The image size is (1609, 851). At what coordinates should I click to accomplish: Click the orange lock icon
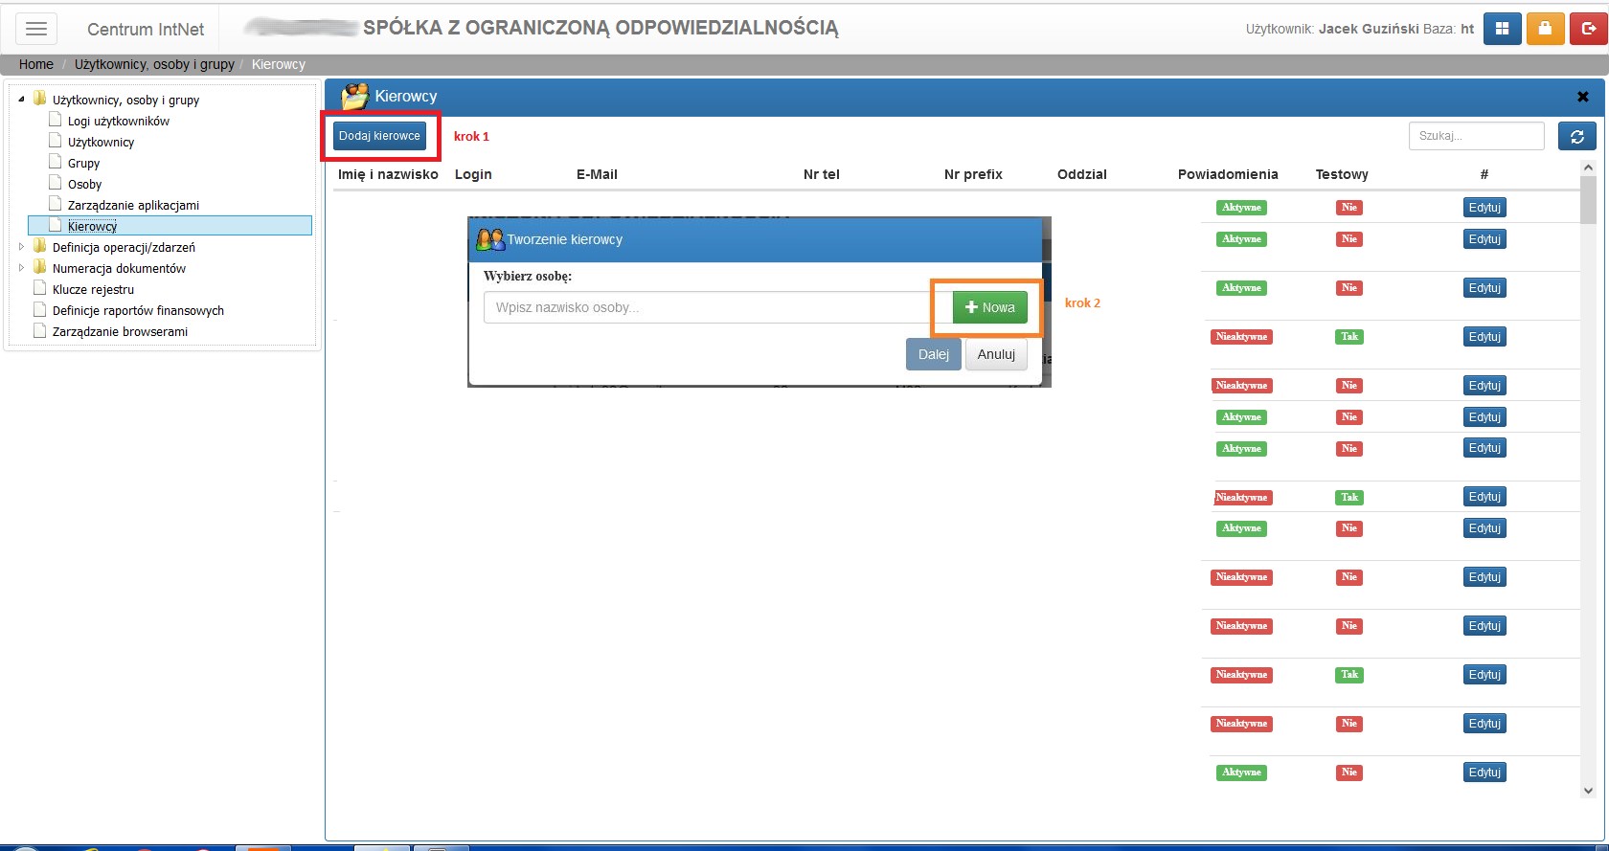[x=1545, y=29]
